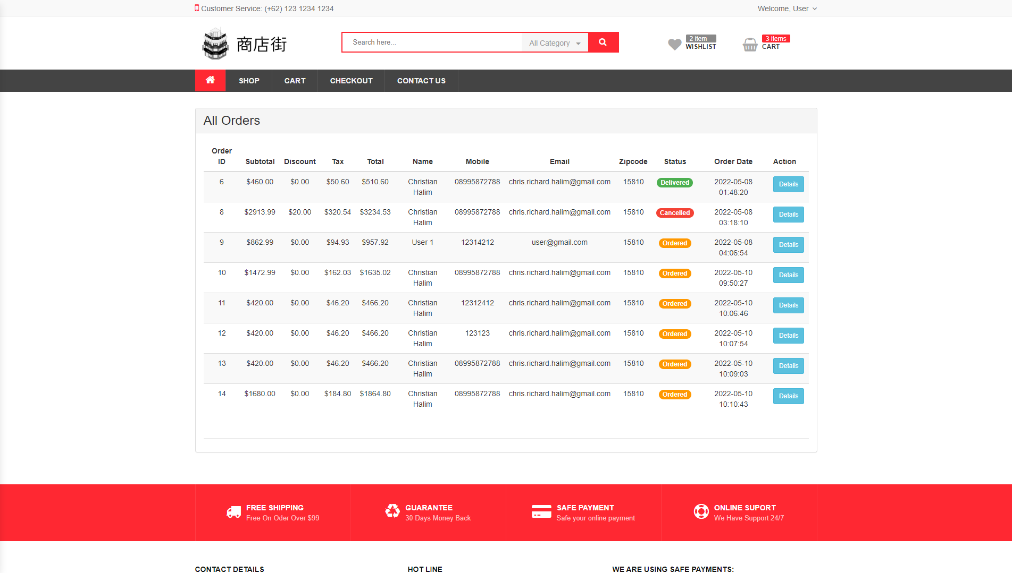1012x573 pixels.
Task: Click the We Have Support 24/7 text
Action: tap(748, 518)
